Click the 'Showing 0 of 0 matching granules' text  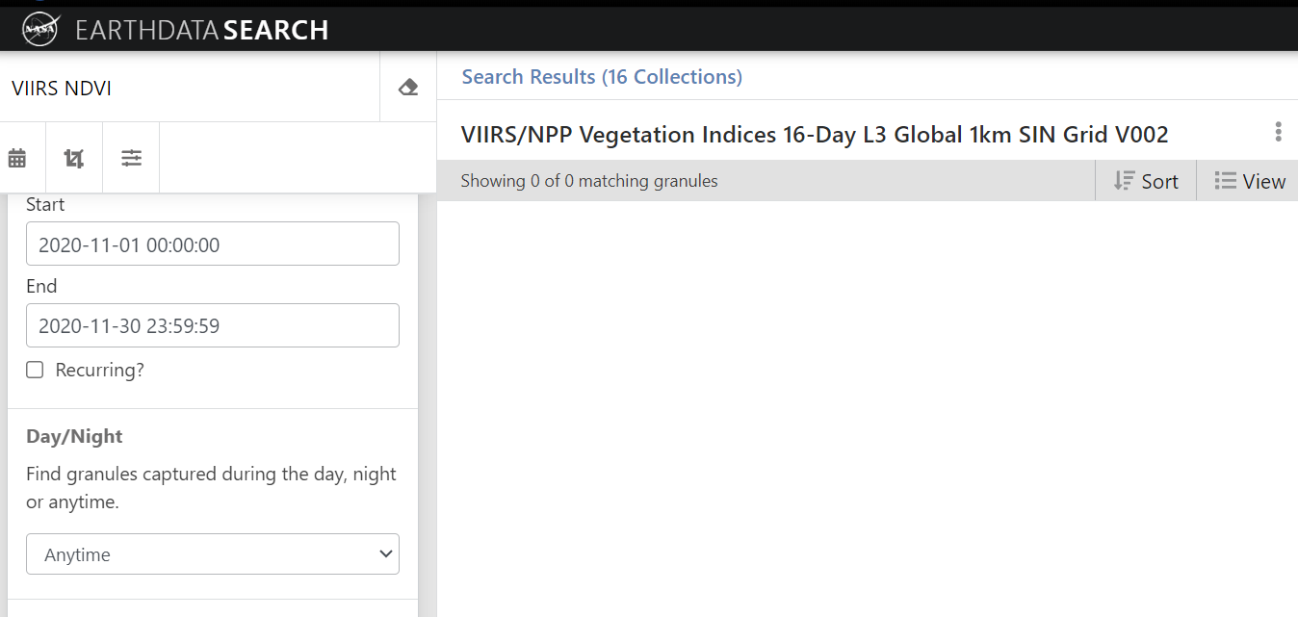click(x=589, y=181)
